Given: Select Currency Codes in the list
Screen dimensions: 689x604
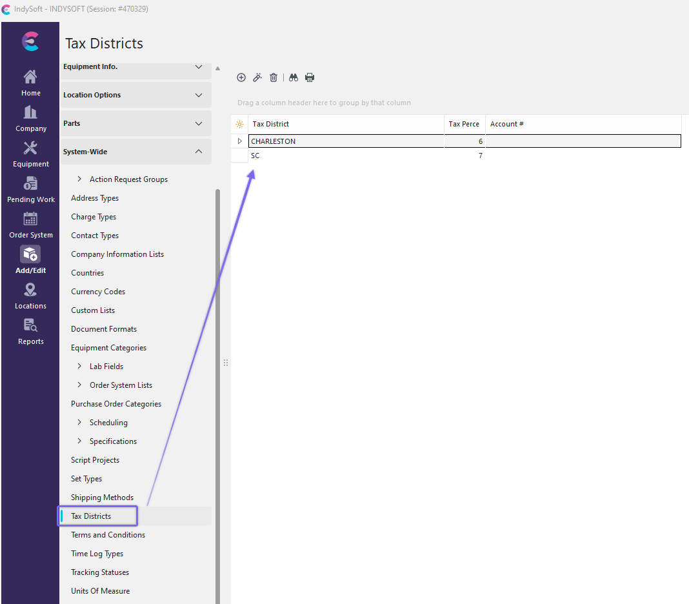Looking at the screenshot, I should [98, 292].
